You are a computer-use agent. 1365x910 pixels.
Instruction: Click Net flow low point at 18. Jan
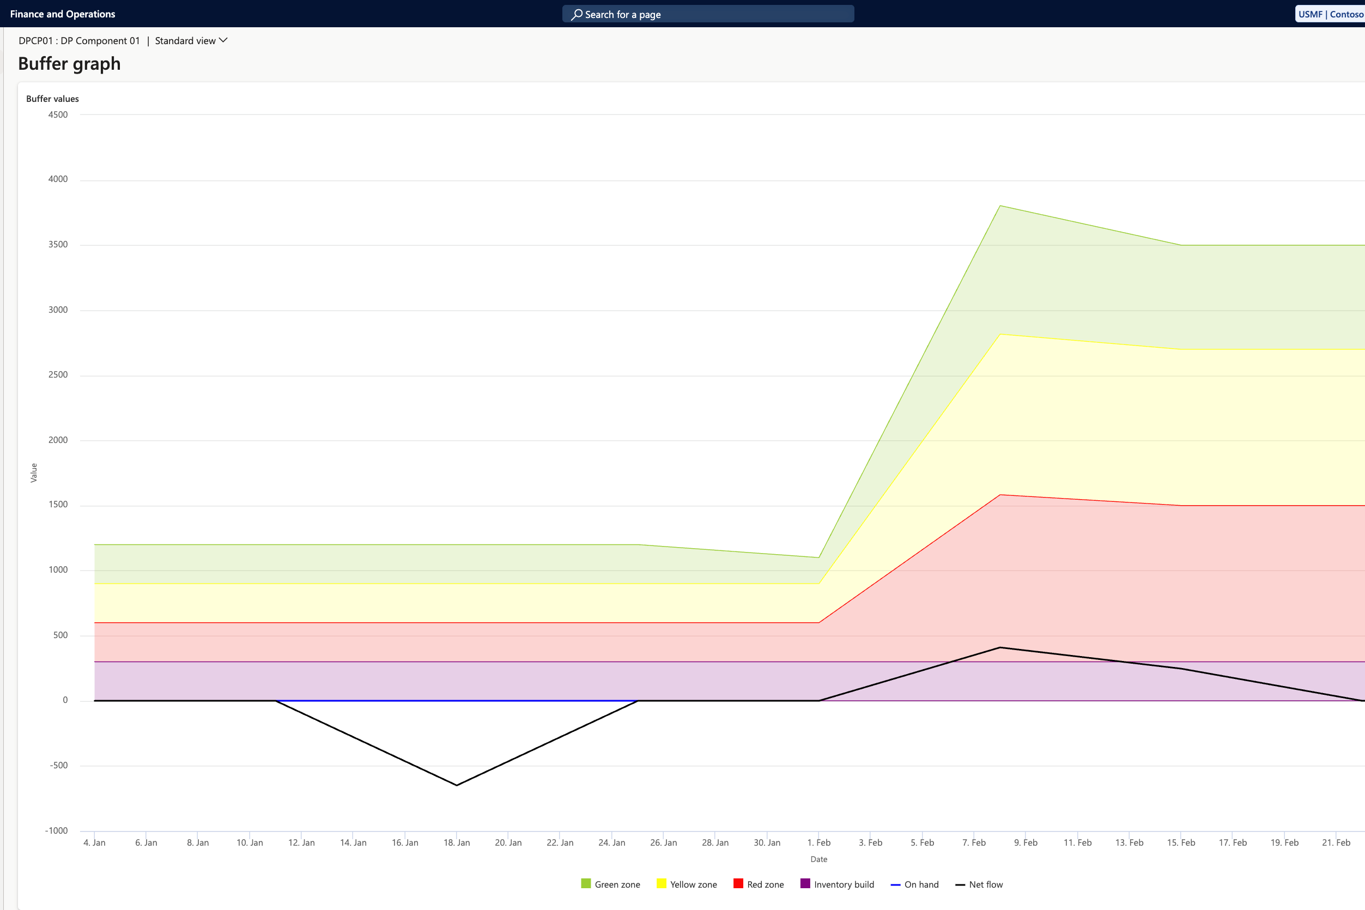[x=457, y=785]
